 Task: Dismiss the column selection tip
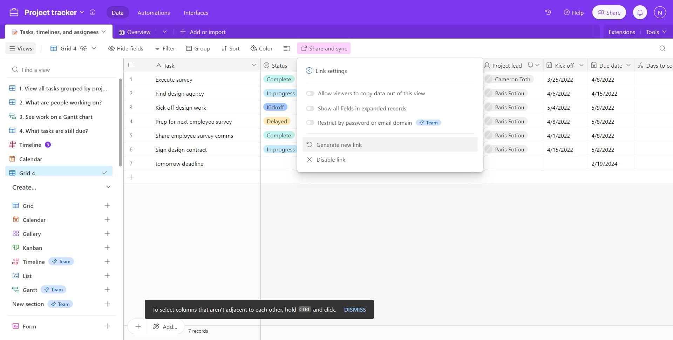pos(355,310)
